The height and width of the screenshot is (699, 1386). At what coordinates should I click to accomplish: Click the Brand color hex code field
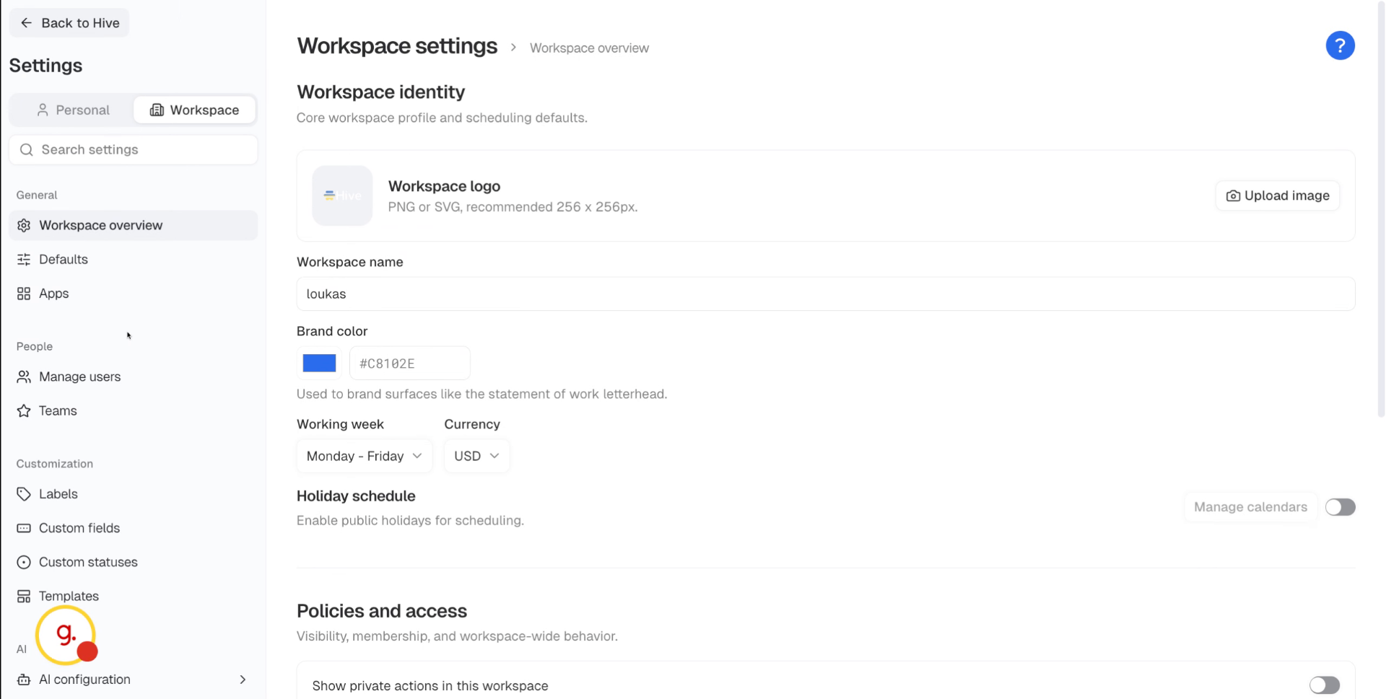click(409, 364)
